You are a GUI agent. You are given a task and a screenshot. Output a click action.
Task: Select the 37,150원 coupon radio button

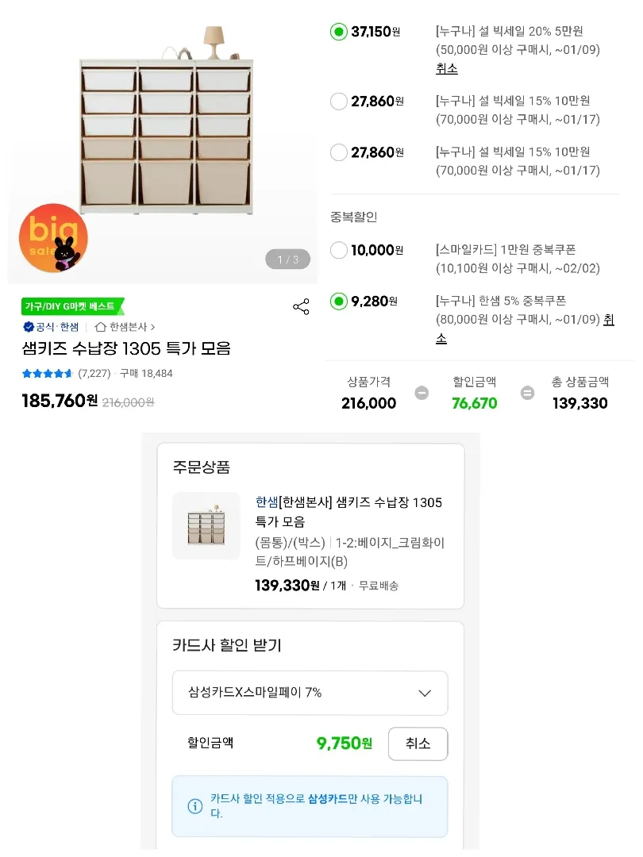pos(339,32)
